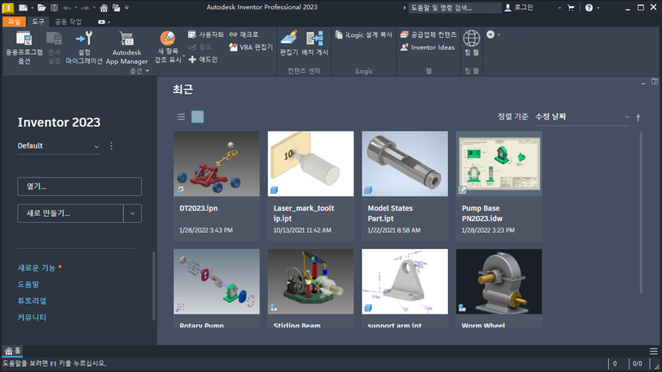Launch Autodesk App Manager
662x372 pixels.
coord(127,48)
